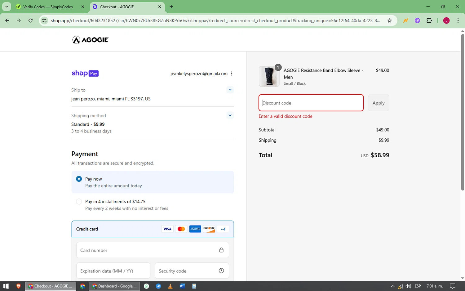
Task: Click the American Express icon
Action: click(x=195, y=229)
